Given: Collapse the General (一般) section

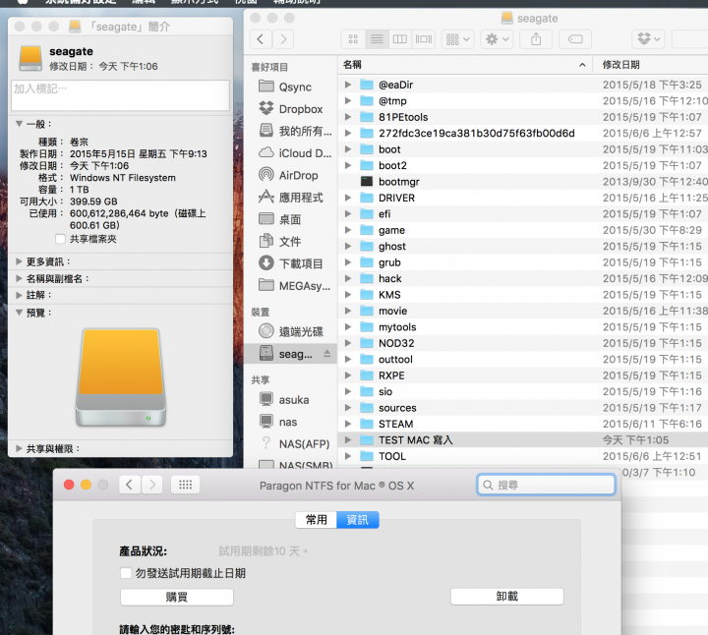Looking at the screenshot, I should pyautogui.click(x=20, y=124).
